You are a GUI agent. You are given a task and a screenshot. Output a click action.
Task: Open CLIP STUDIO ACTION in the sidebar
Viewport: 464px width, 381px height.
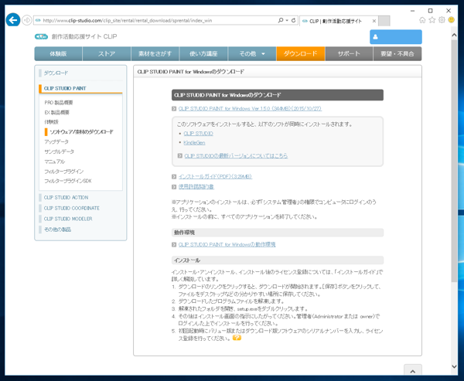[66, 198]
